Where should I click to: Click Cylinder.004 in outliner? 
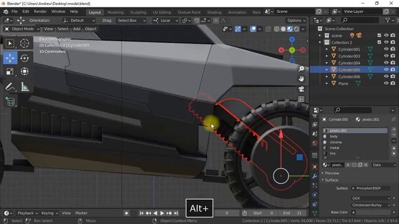point(349,63)
